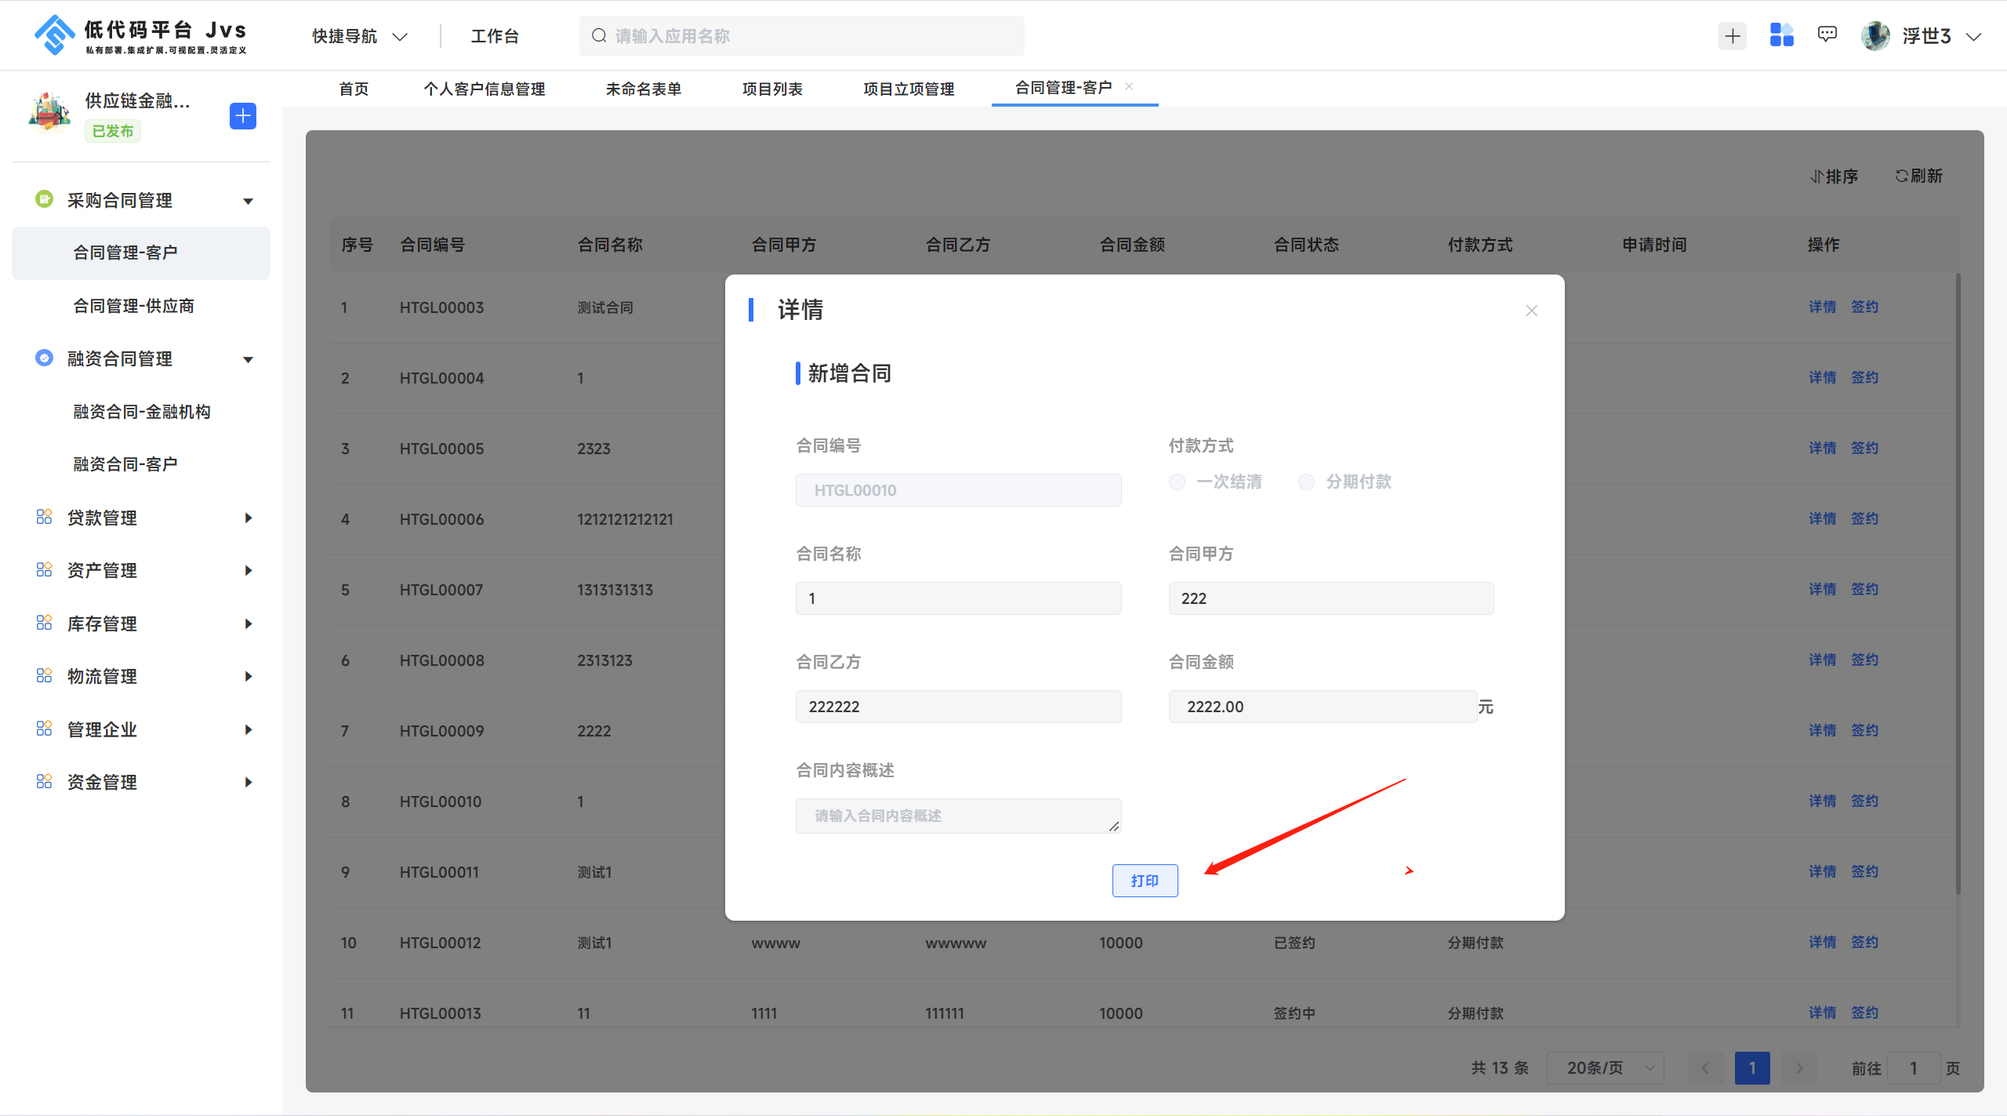Click the green 采购合同管理 menu icon
This screenshot has width=2007, height=1116.
click(x=45, y=199)
